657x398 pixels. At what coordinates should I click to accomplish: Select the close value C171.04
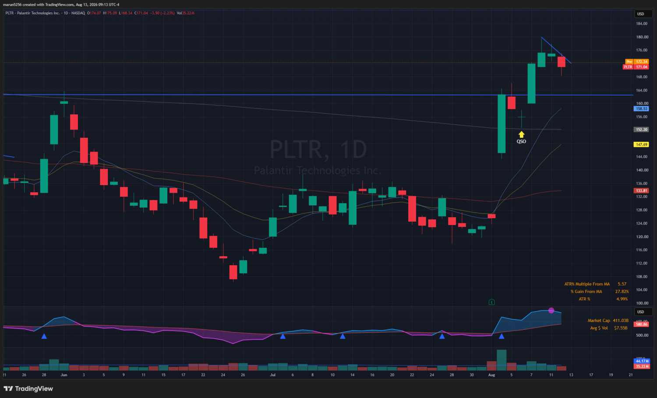point(141,13)
